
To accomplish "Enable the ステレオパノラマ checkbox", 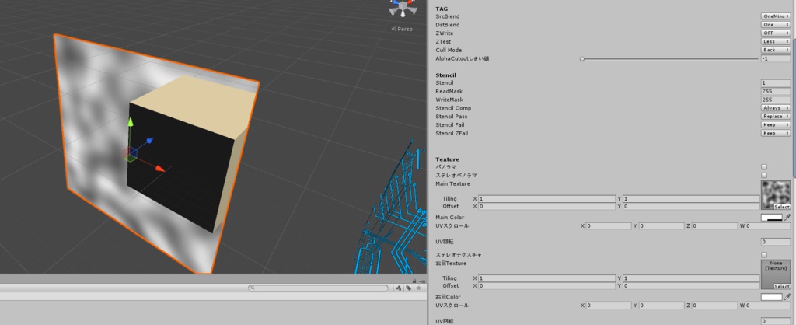I will coord(764,175).
